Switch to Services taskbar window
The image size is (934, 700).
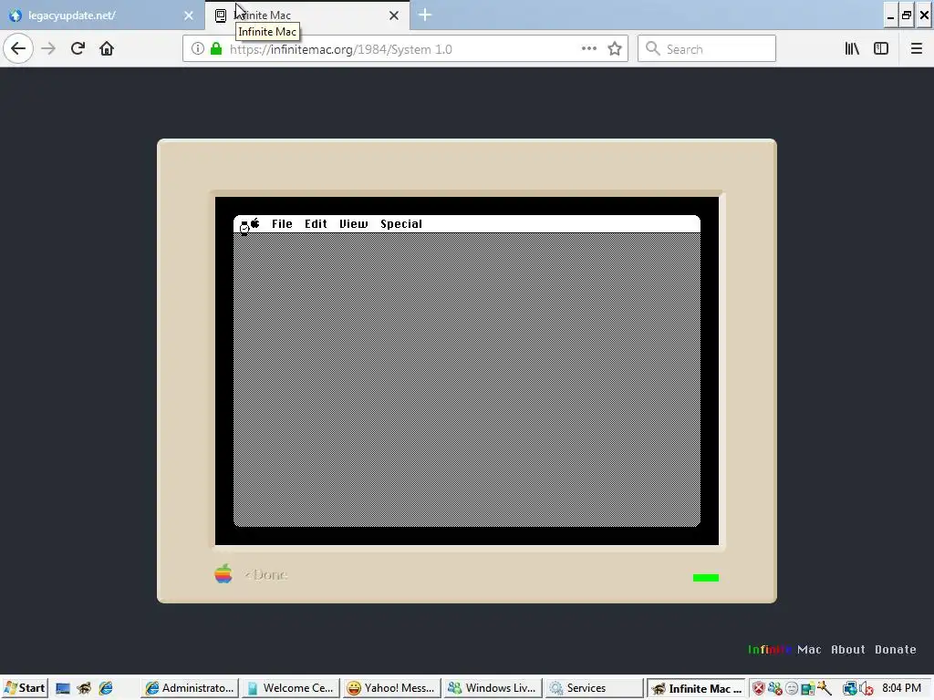tap(594, 688)
